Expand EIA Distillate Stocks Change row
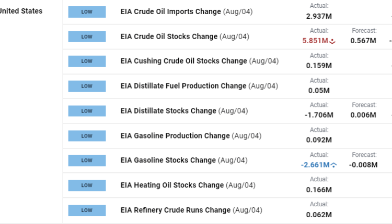The image size is (392, 224). click(168, 111)
